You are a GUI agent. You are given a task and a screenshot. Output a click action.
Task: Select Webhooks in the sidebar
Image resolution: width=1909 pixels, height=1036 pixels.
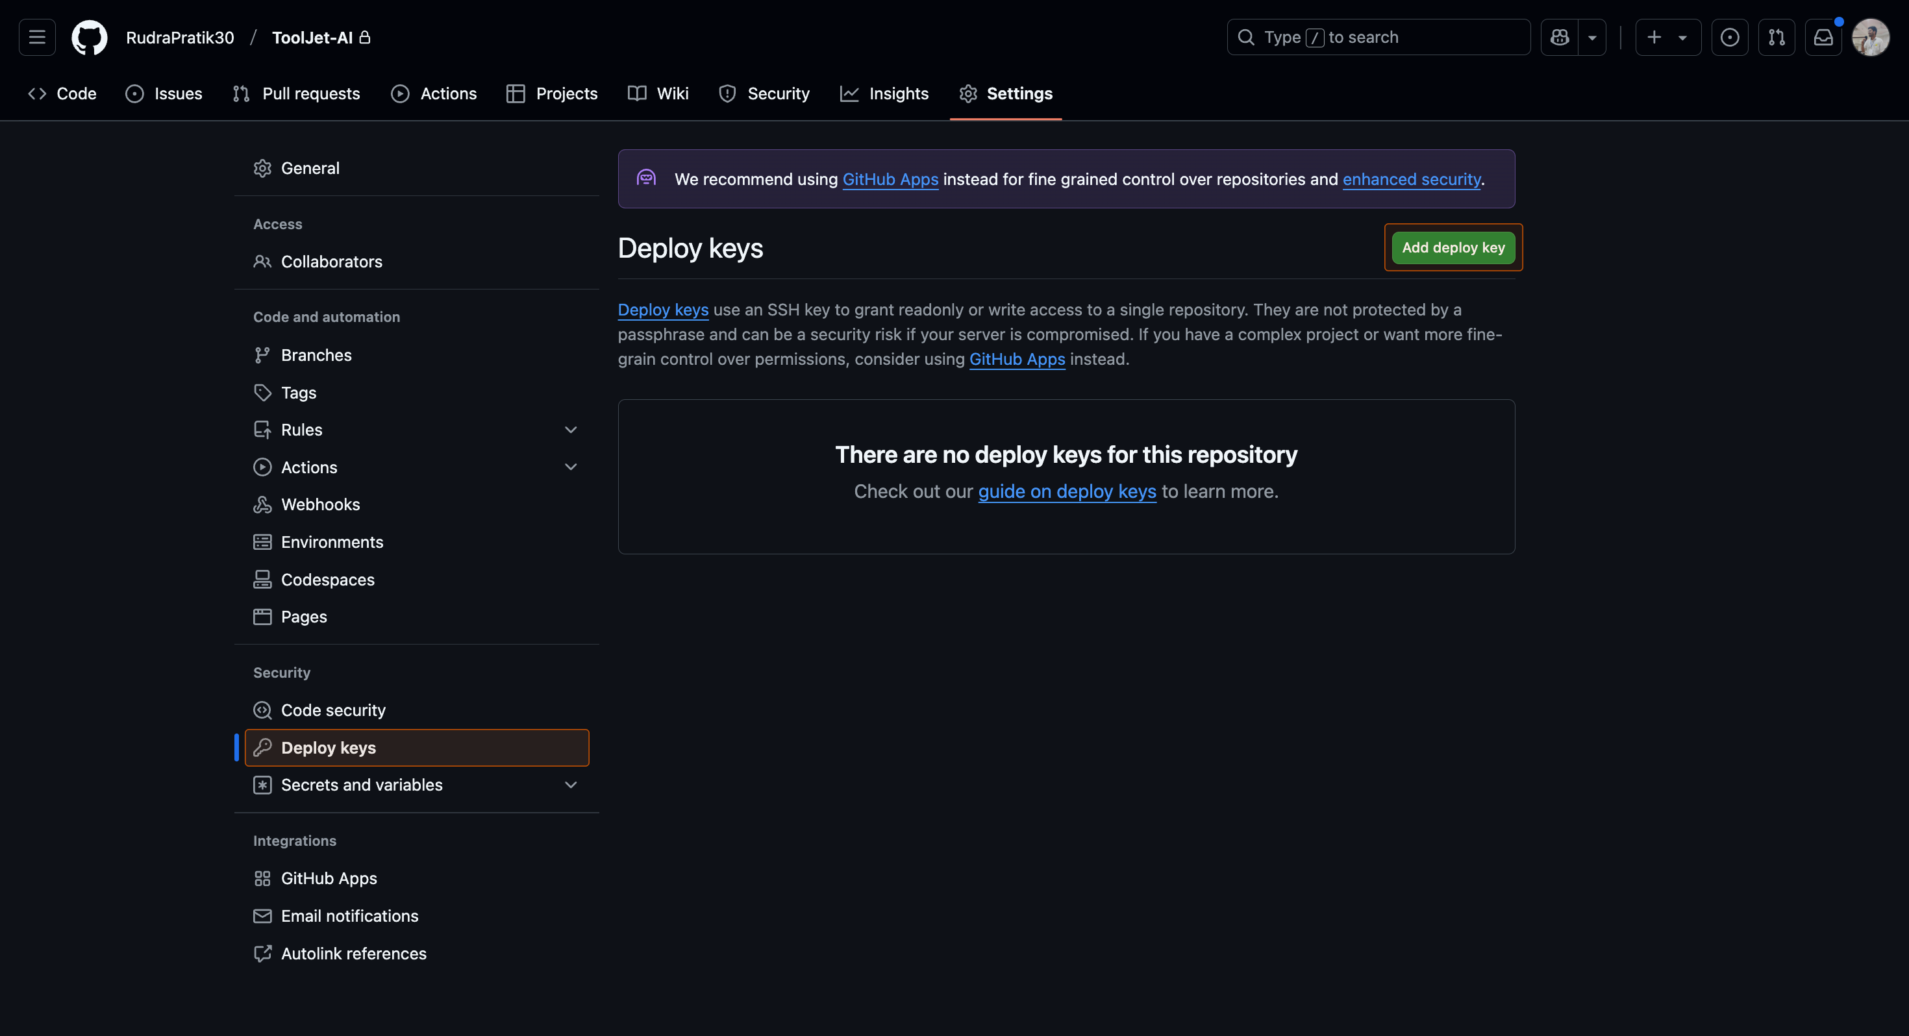(x=321, y=504)
